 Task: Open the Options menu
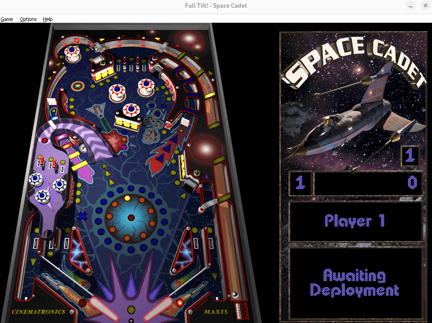28,19
